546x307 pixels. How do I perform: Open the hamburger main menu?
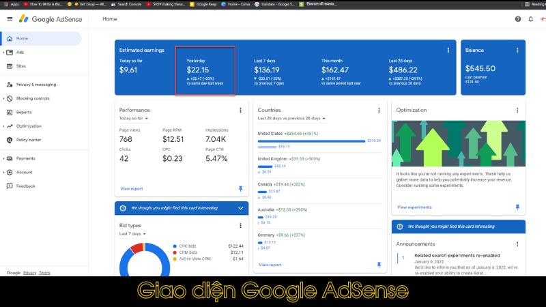(x=10, y=19)
